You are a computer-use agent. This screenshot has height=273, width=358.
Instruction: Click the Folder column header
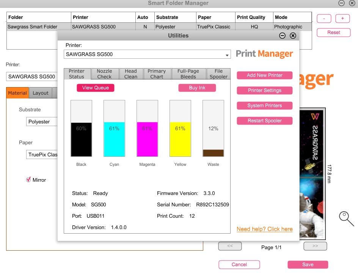39,17
